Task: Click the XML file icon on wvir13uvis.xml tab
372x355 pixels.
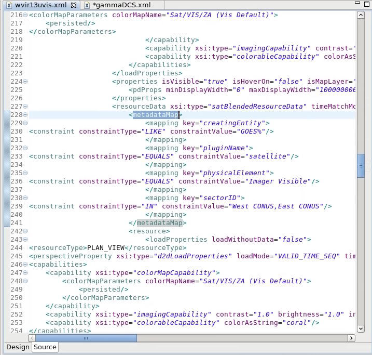Action: click(x=9, y=5)
